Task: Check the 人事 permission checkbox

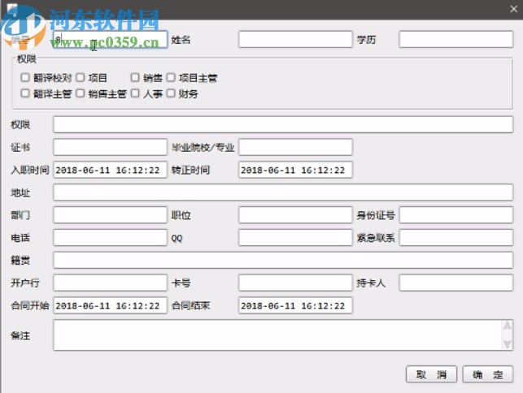Action: [x=135, y=93]
